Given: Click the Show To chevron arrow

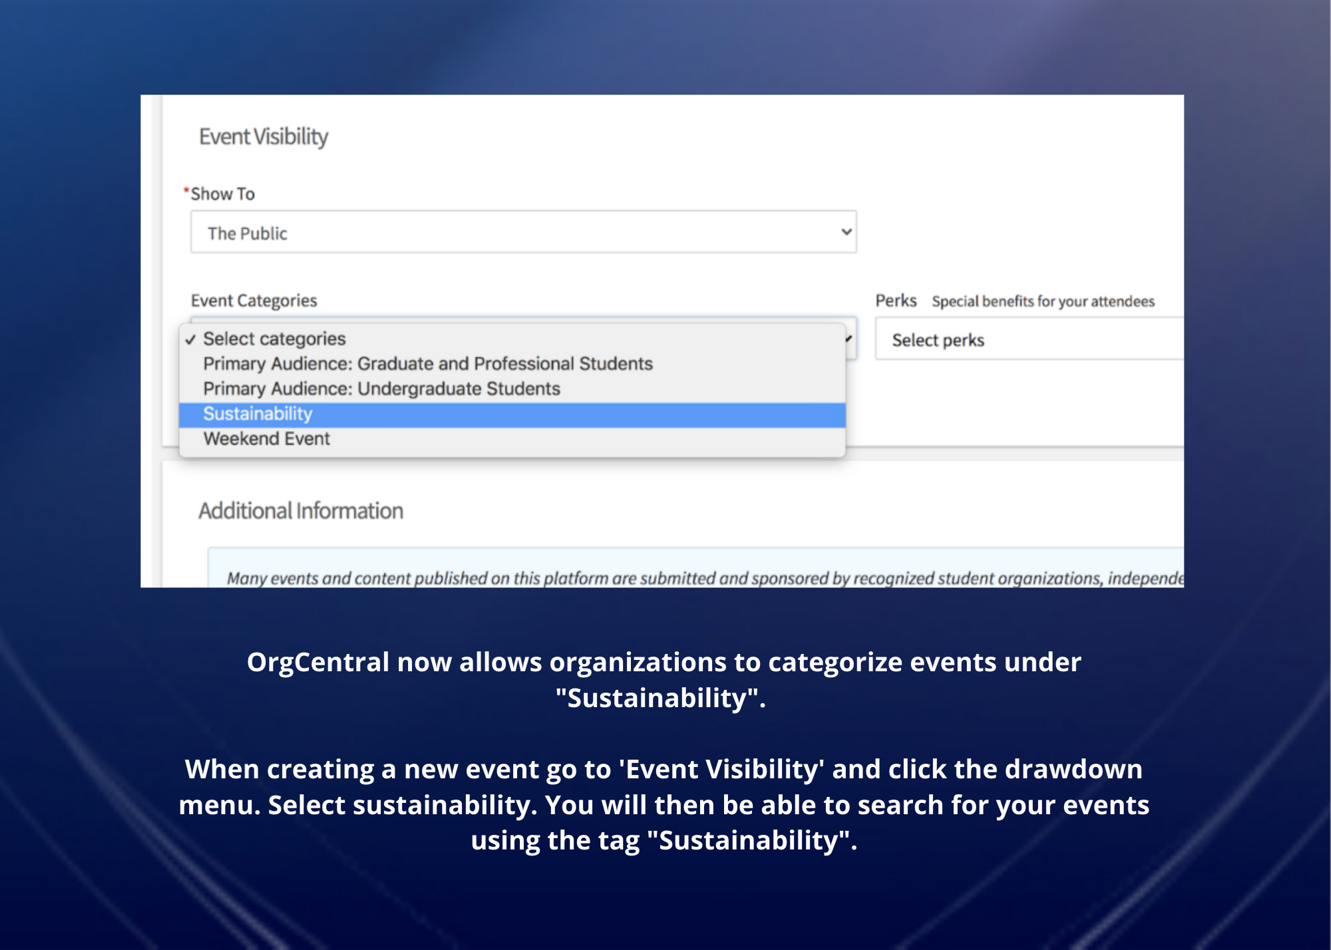Looking at the screenshot, I should point(846,232).
